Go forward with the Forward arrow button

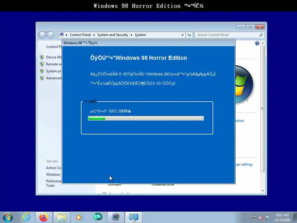pos(50,35)
